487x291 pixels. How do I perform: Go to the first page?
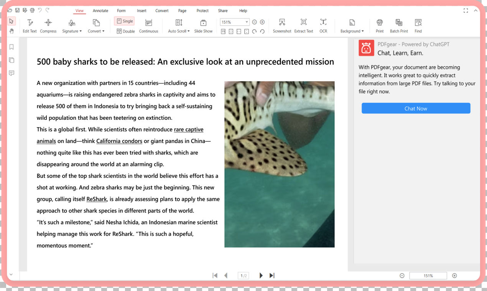pos(215,275)
